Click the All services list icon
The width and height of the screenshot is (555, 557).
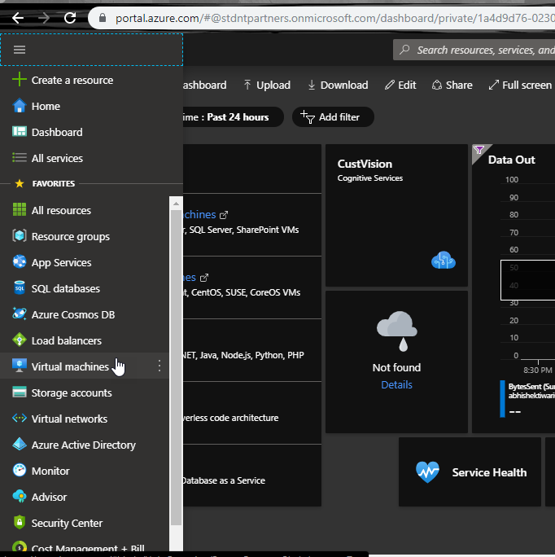[20, 158]
